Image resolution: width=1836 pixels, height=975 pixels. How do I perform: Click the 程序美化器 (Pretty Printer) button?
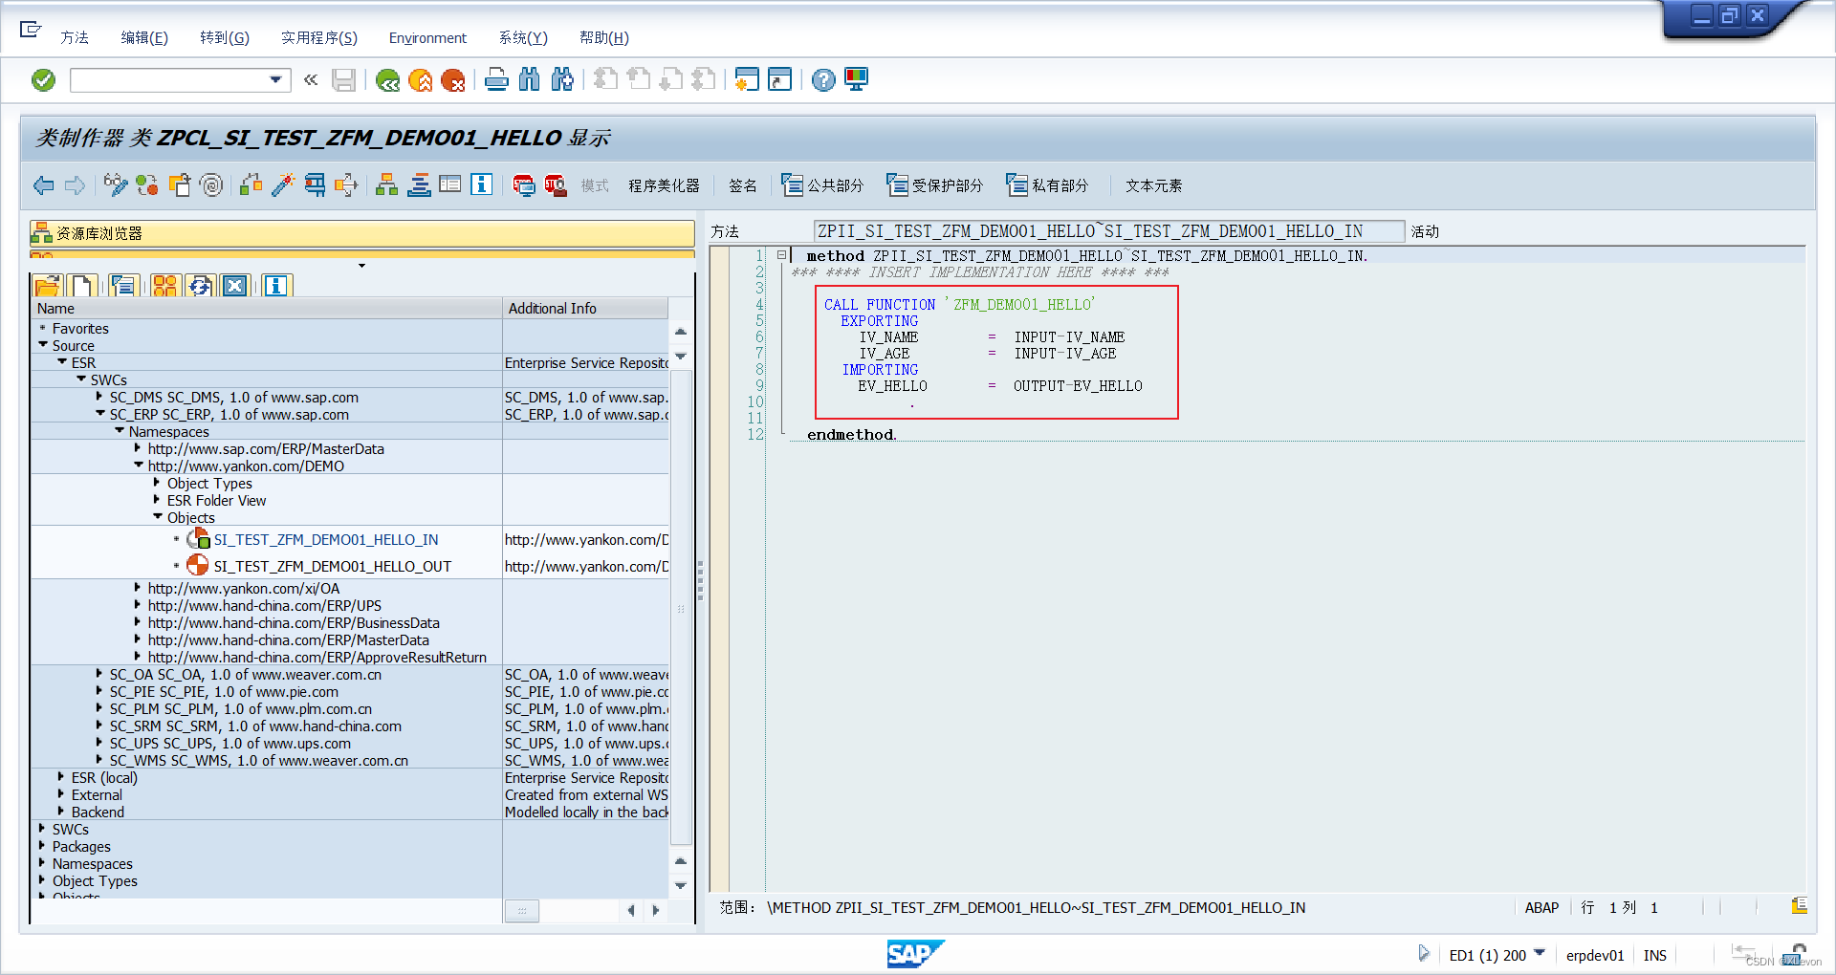(664, 184)
